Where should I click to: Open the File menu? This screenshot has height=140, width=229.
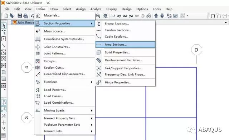tap(7, 9)
